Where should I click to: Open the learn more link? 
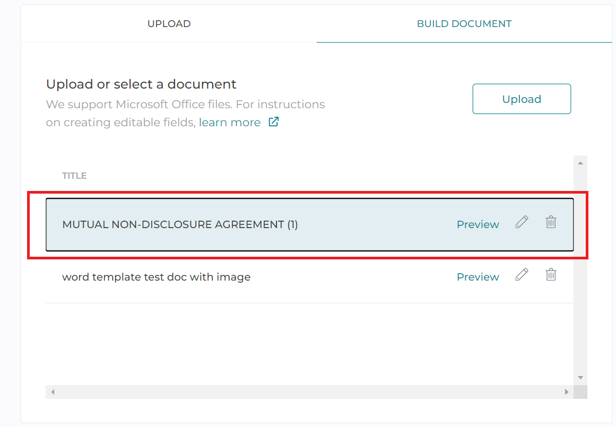(x=229, y=123)
